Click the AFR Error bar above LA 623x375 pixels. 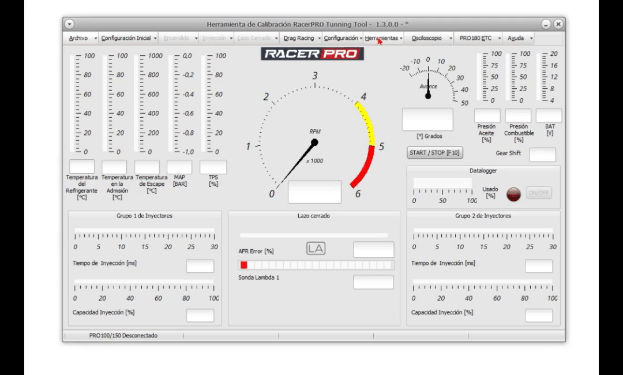click(314, 235)
